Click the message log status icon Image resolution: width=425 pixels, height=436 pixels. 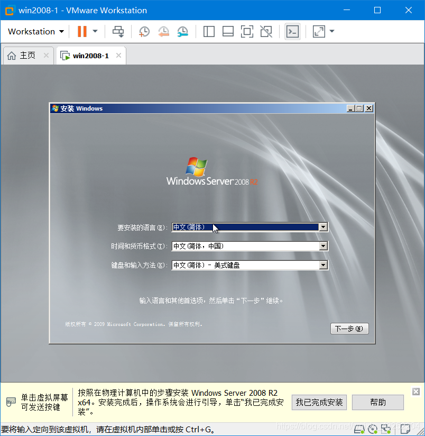(x=406, y=430)
